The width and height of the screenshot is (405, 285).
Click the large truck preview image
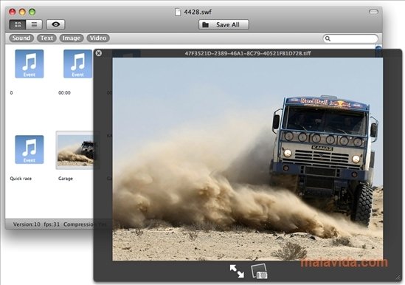pyautogui.click(x=248, y=159)
